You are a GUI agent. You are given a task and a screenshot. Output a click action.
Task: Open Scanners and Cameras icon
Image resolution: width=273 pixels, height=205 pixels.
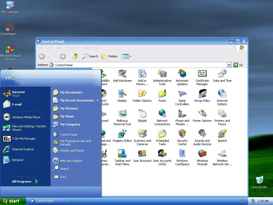click(x=142, y=138)
